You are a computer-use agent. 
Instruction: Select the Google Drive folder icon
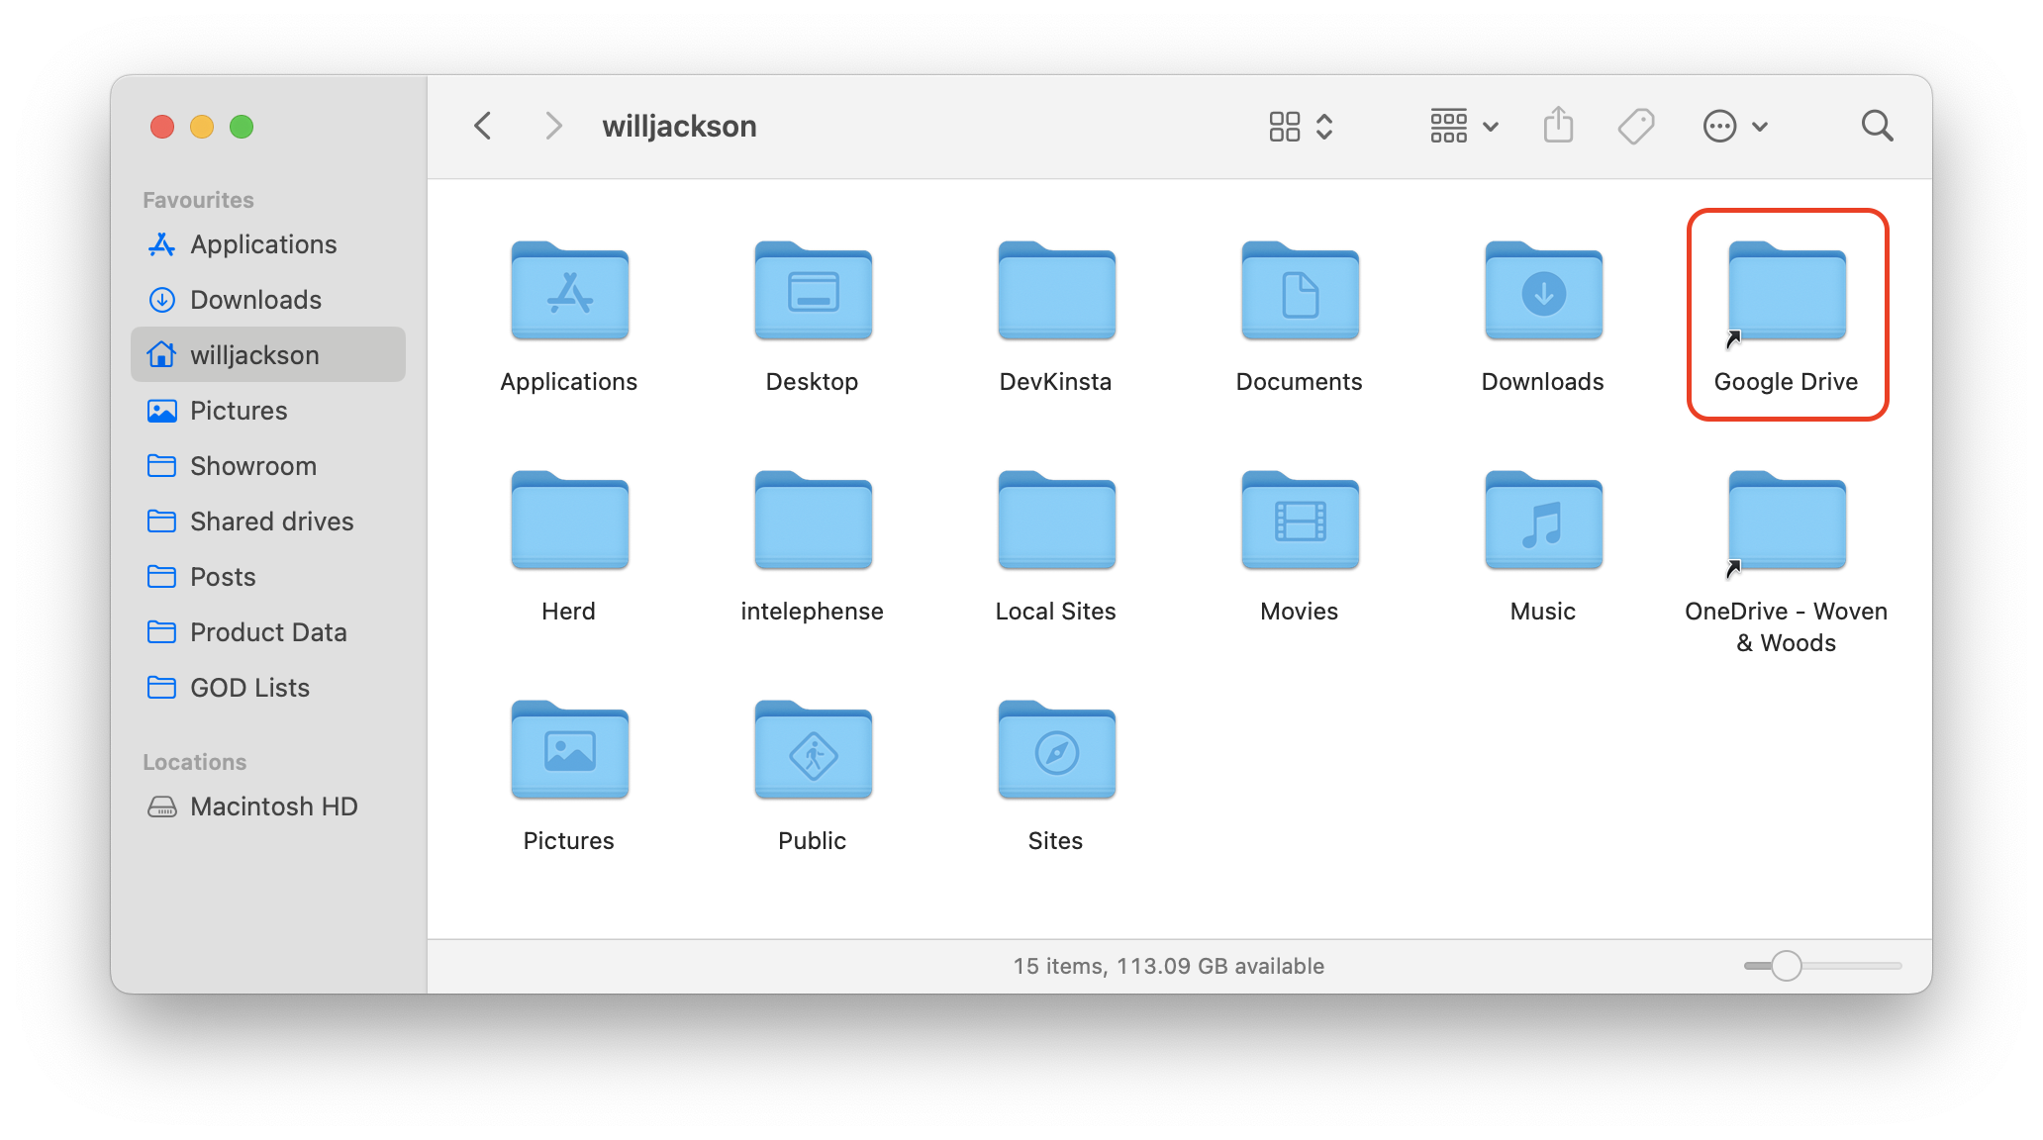click(x=1787, y=293)
